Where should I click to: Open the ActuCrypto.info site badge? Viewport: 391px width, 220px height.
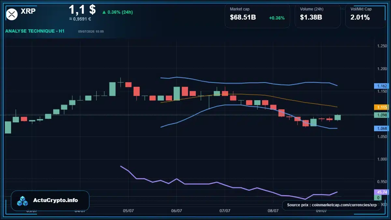point(50,201)
